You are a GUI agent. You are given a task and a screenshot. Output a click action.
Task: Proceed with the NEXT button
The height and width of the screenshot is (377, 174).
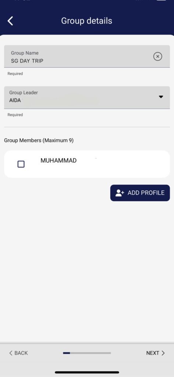tap(156, 353)
